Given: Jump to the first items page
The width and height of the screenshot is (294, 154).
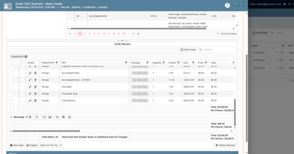Looking at the screenshot, I should 70,34.
